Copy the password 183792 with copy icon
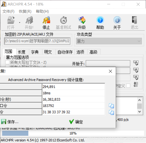Viewport: 146px width, 143px height. pyautogui.click(x=111, y=106)
